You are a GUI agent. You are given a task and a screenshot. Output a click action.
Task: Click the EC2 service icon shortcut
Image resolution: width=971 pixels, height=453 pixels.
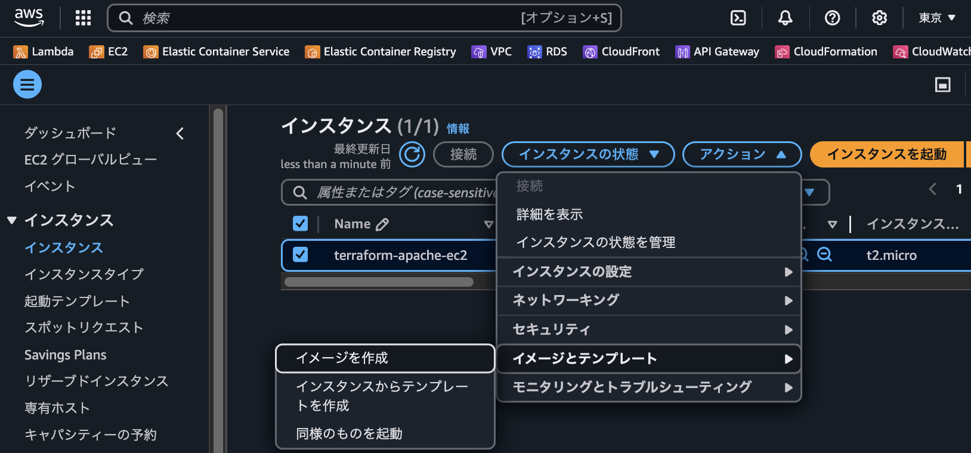point(96,52)
